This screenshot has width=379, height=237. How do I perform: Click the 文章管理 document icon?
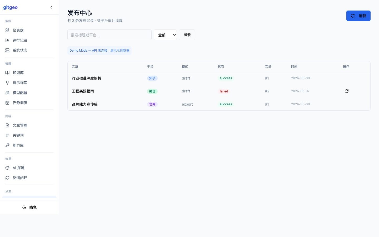7,125
